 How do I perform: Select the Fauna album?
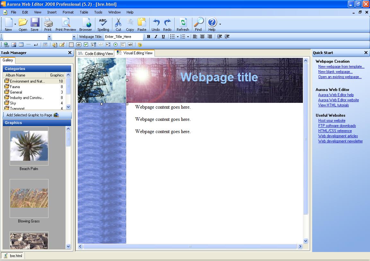(34, 87)
